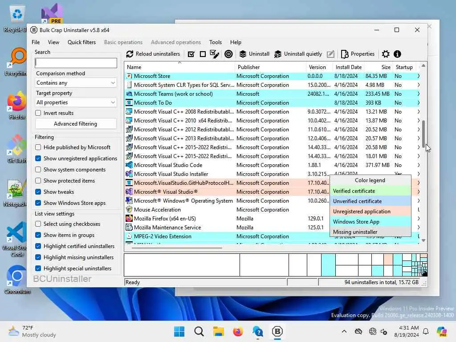Screen dimensions: 456x342
Task: Click the Microsoft Store row icon
Action: (x=129, y=76)
